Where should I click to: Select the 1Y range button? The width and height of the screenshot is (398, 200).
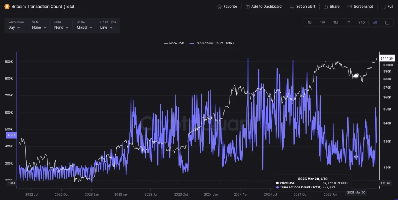[348, 23]
